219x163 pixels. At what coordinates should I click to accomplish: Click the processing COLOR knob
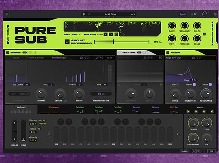pyautogui.click(x=197, y=26)
